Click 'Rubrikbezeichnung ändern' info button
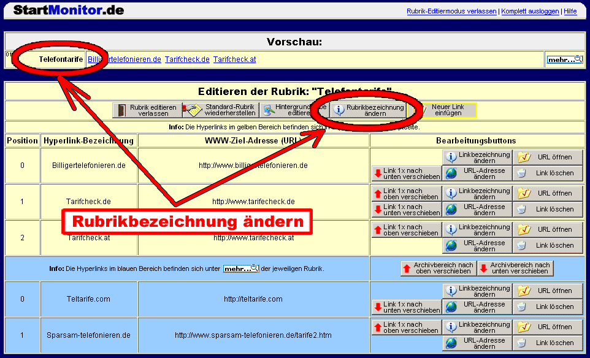Viewport: 590px width, 358px height. tap(368, 110)
